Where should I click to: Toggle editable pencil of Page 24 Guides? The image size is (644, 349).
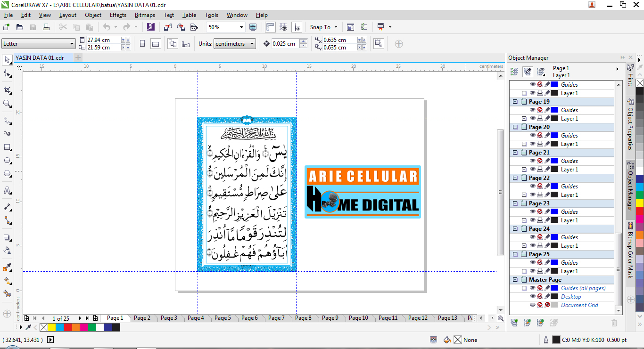point(547,237)
